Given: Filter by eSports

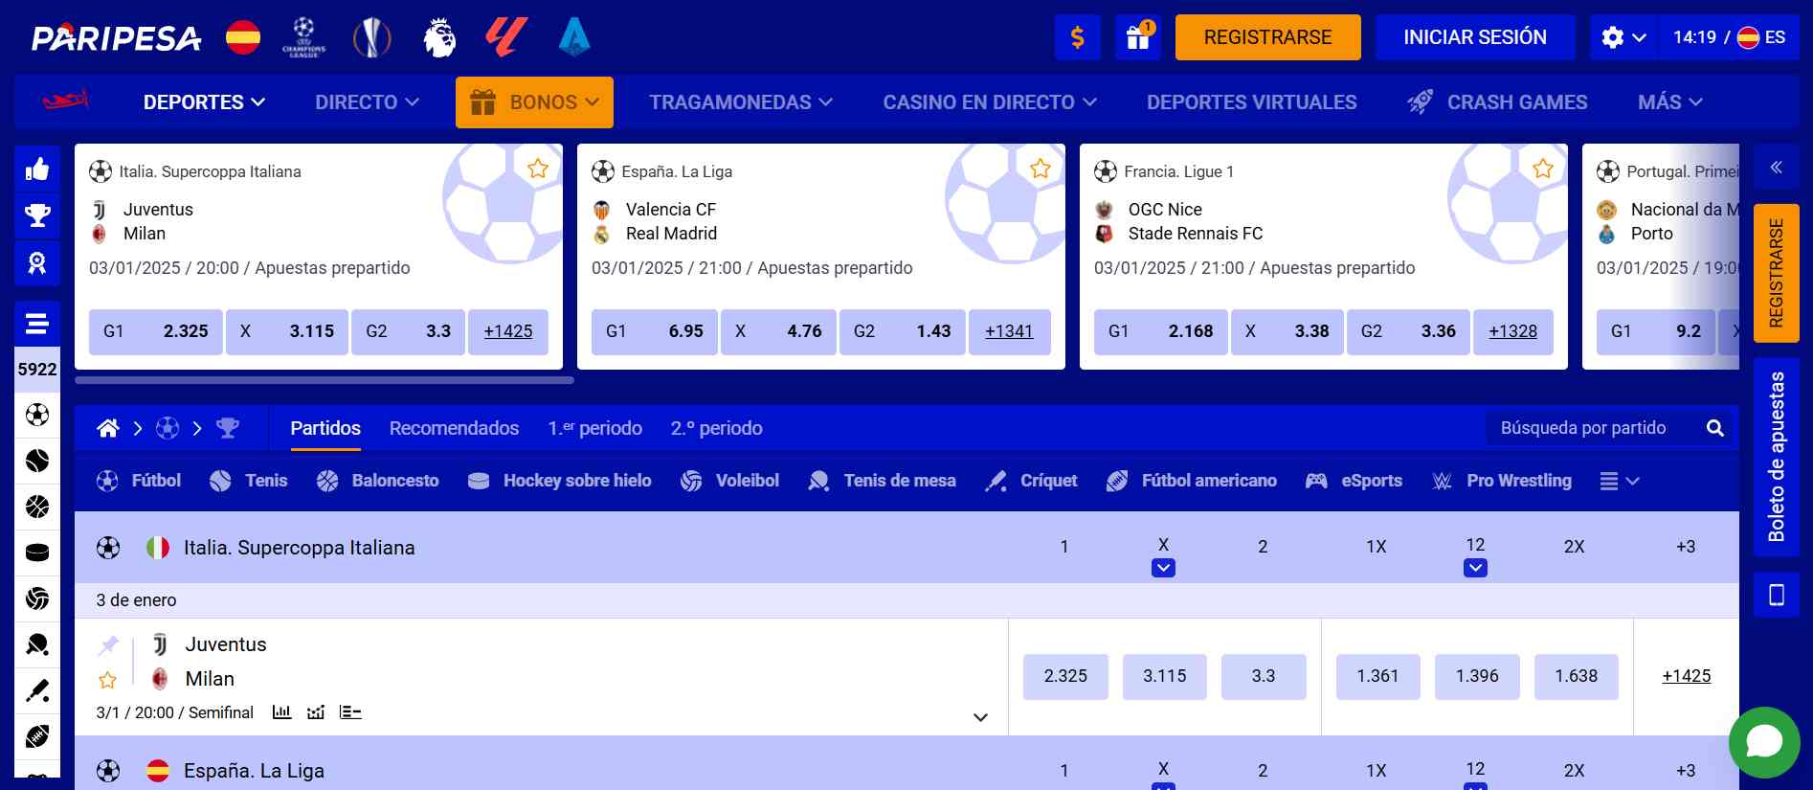Looking at the screenshot, I should click(1354, 481).
